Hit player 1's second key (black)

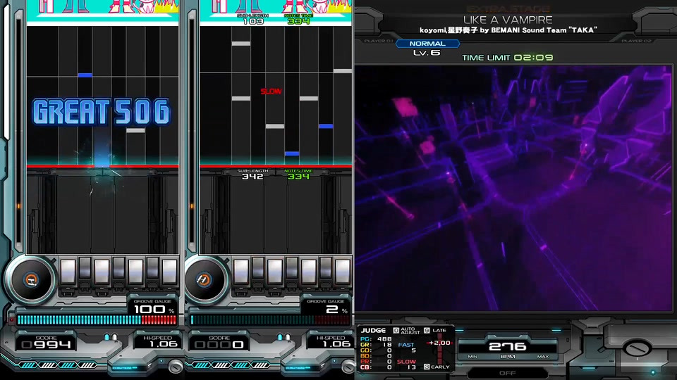click(x=85, y=268)
